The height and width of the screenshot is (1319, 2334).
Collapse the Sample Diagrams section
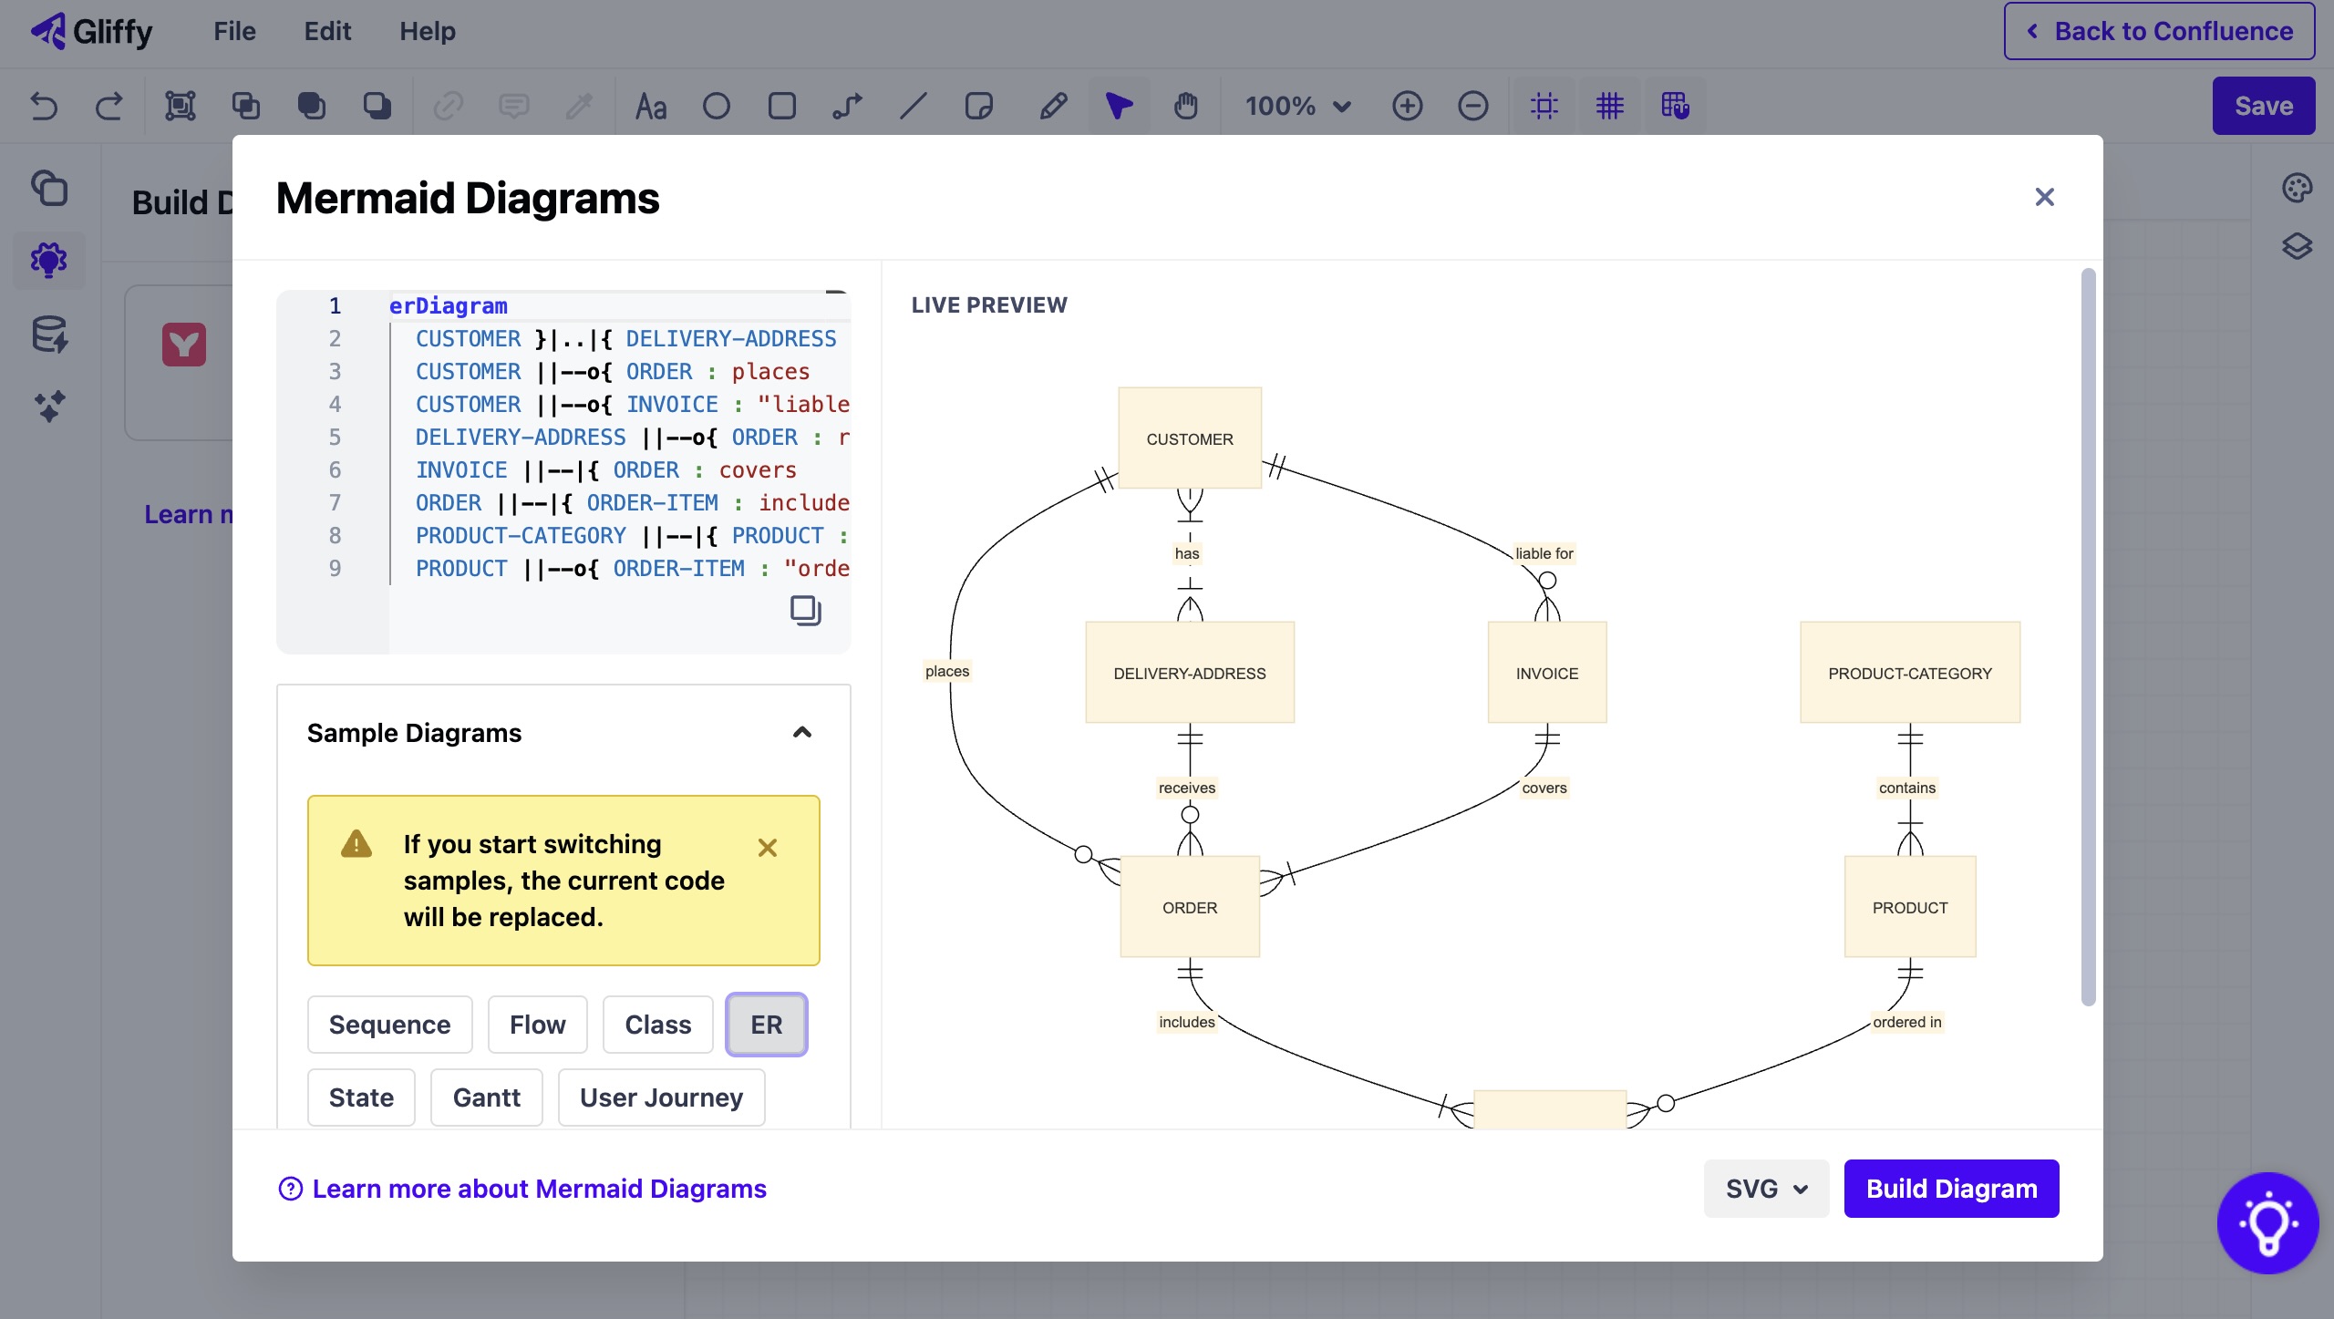coord(801,734)
